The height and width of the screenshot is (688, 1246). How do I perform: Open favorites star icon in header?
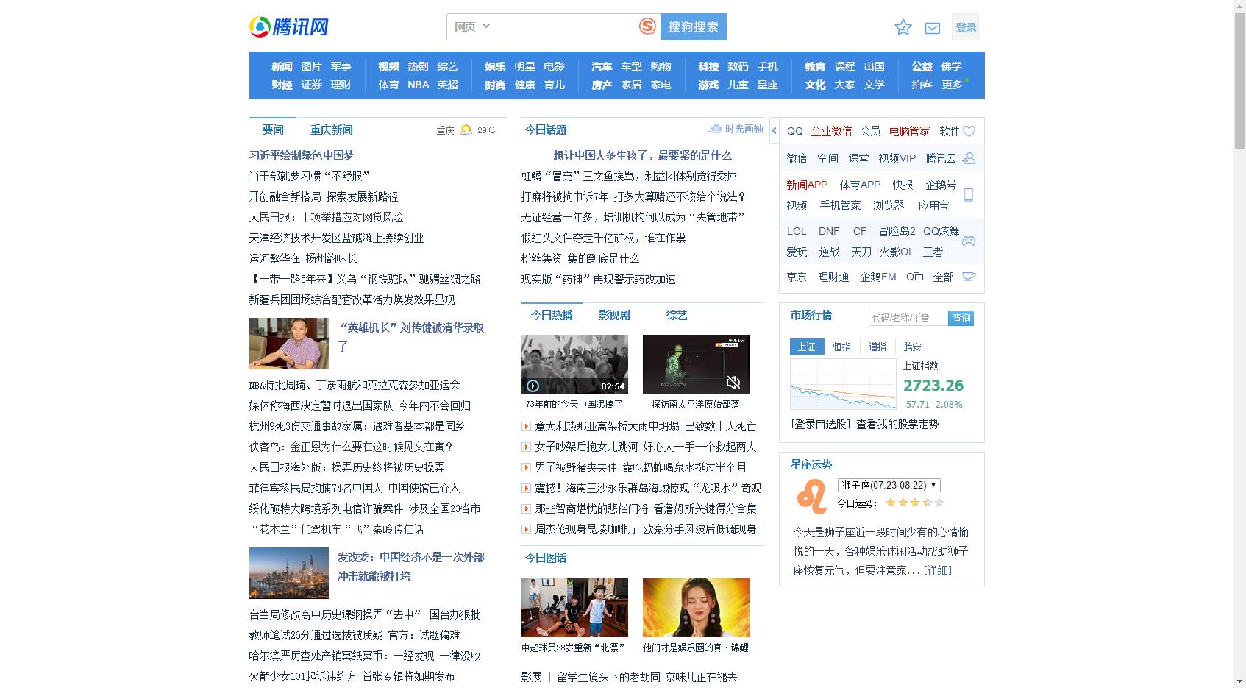point(903,27)
